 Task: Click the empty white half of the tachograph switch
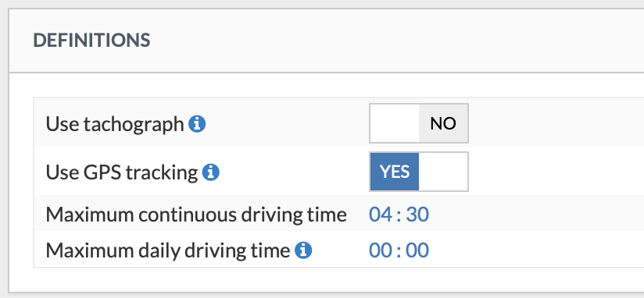coord(395,123)
